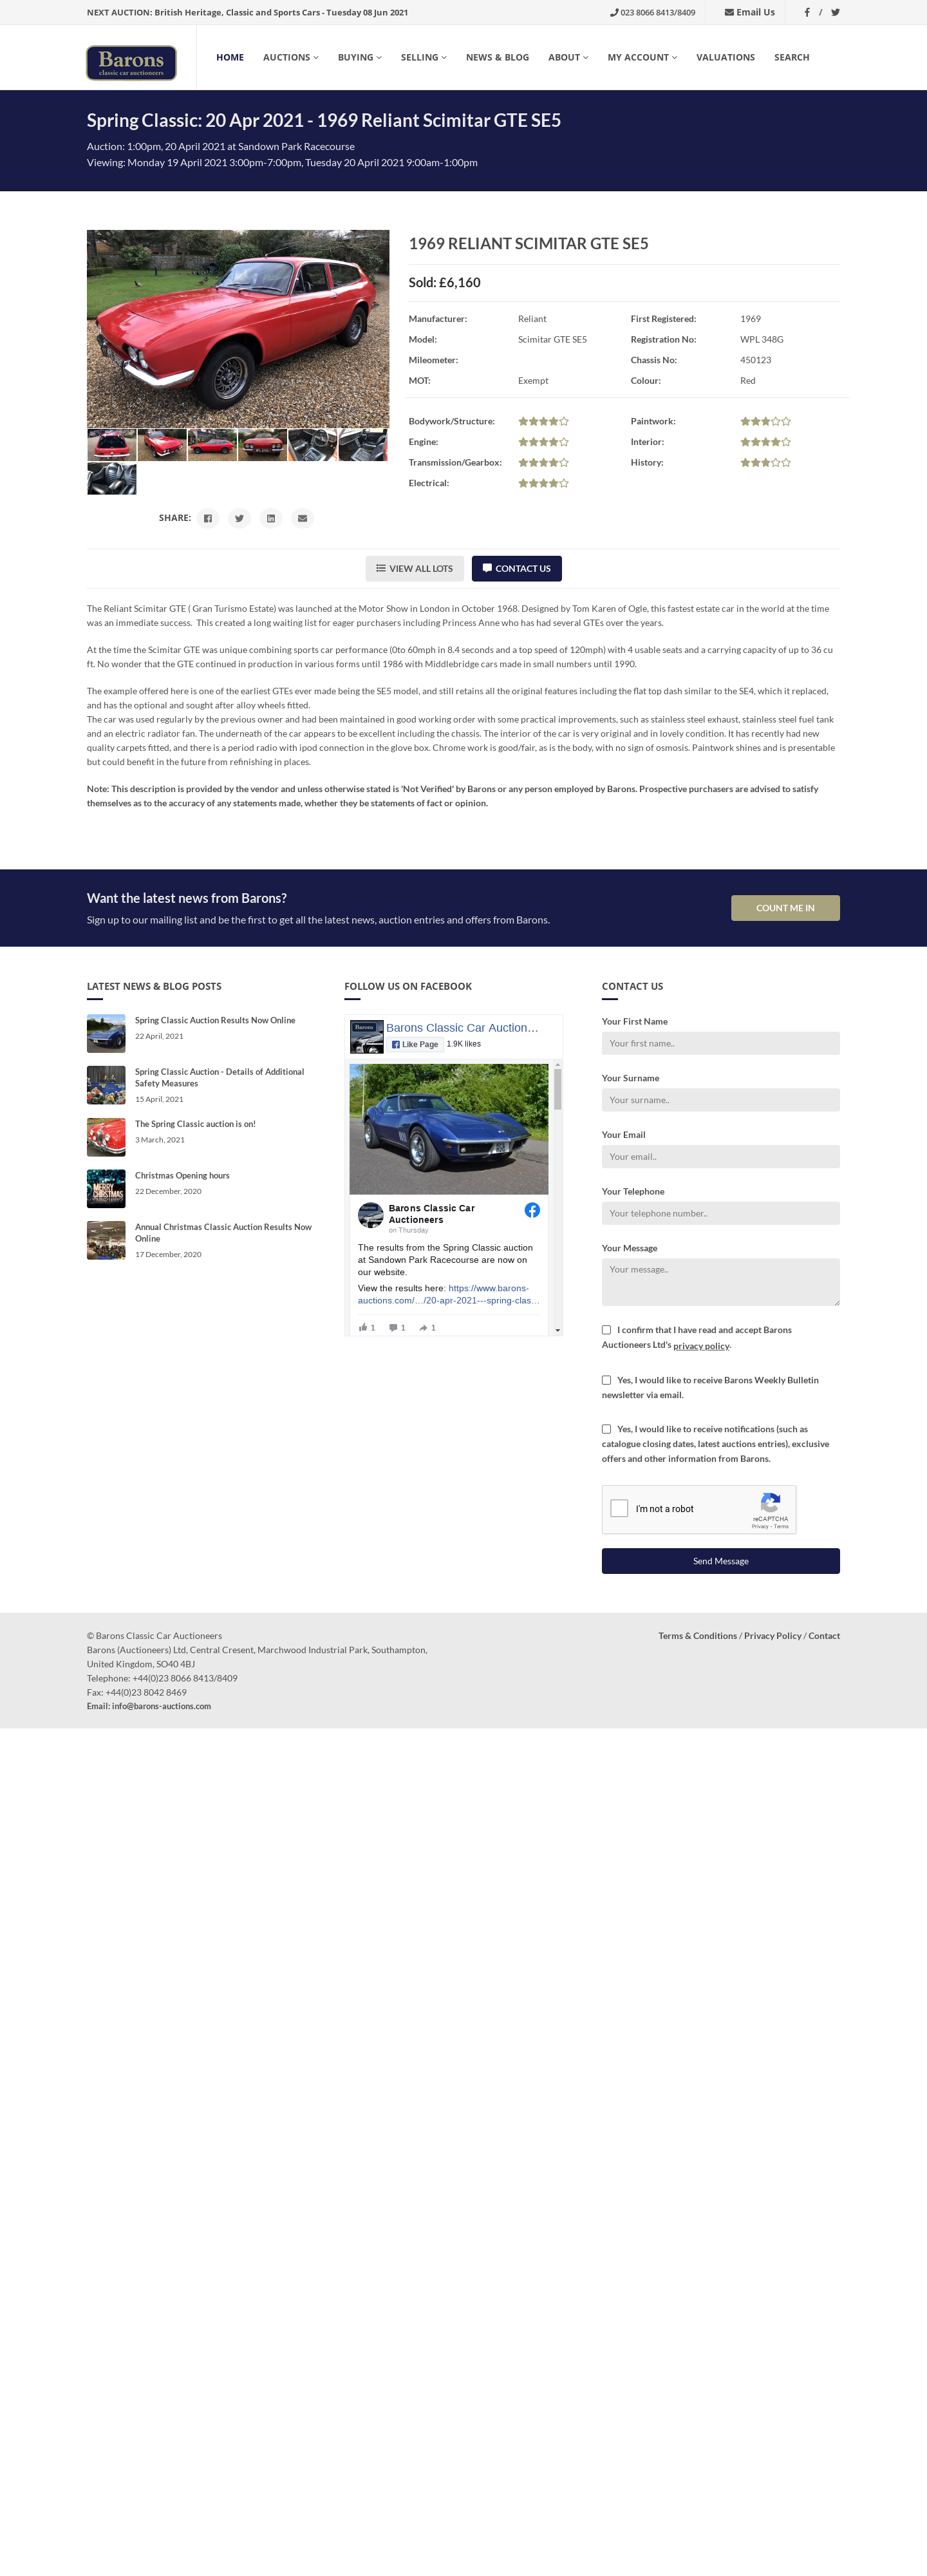This screenshot has height=2576, width=927.
Task: Share the lot on Facebook
Action: [208, 518]
